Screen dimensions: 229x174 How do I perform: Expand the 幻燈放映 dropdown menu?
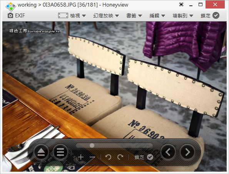[106, 15]
